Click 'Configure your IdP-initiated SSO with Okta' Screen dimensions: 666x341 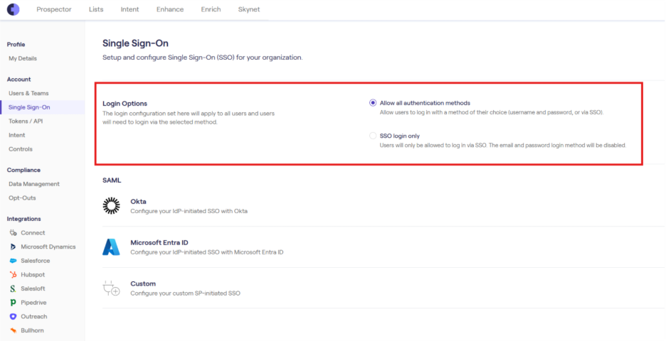click(189, 211)
